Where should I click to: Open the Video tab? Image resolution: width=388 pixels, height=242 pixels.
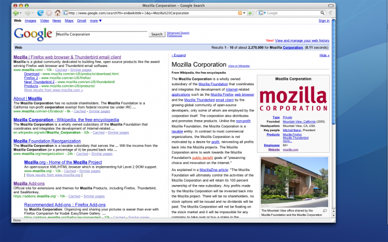(x=44, y=20)
